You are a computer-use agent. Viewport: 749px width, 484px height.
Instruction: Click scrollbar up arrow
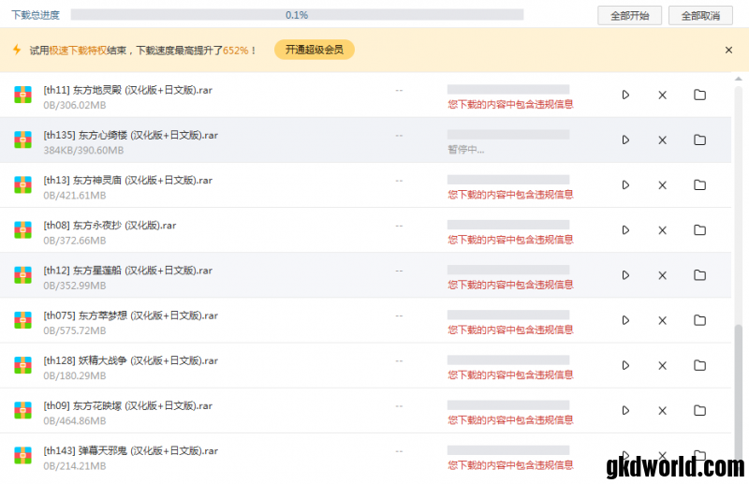point(739,79)
